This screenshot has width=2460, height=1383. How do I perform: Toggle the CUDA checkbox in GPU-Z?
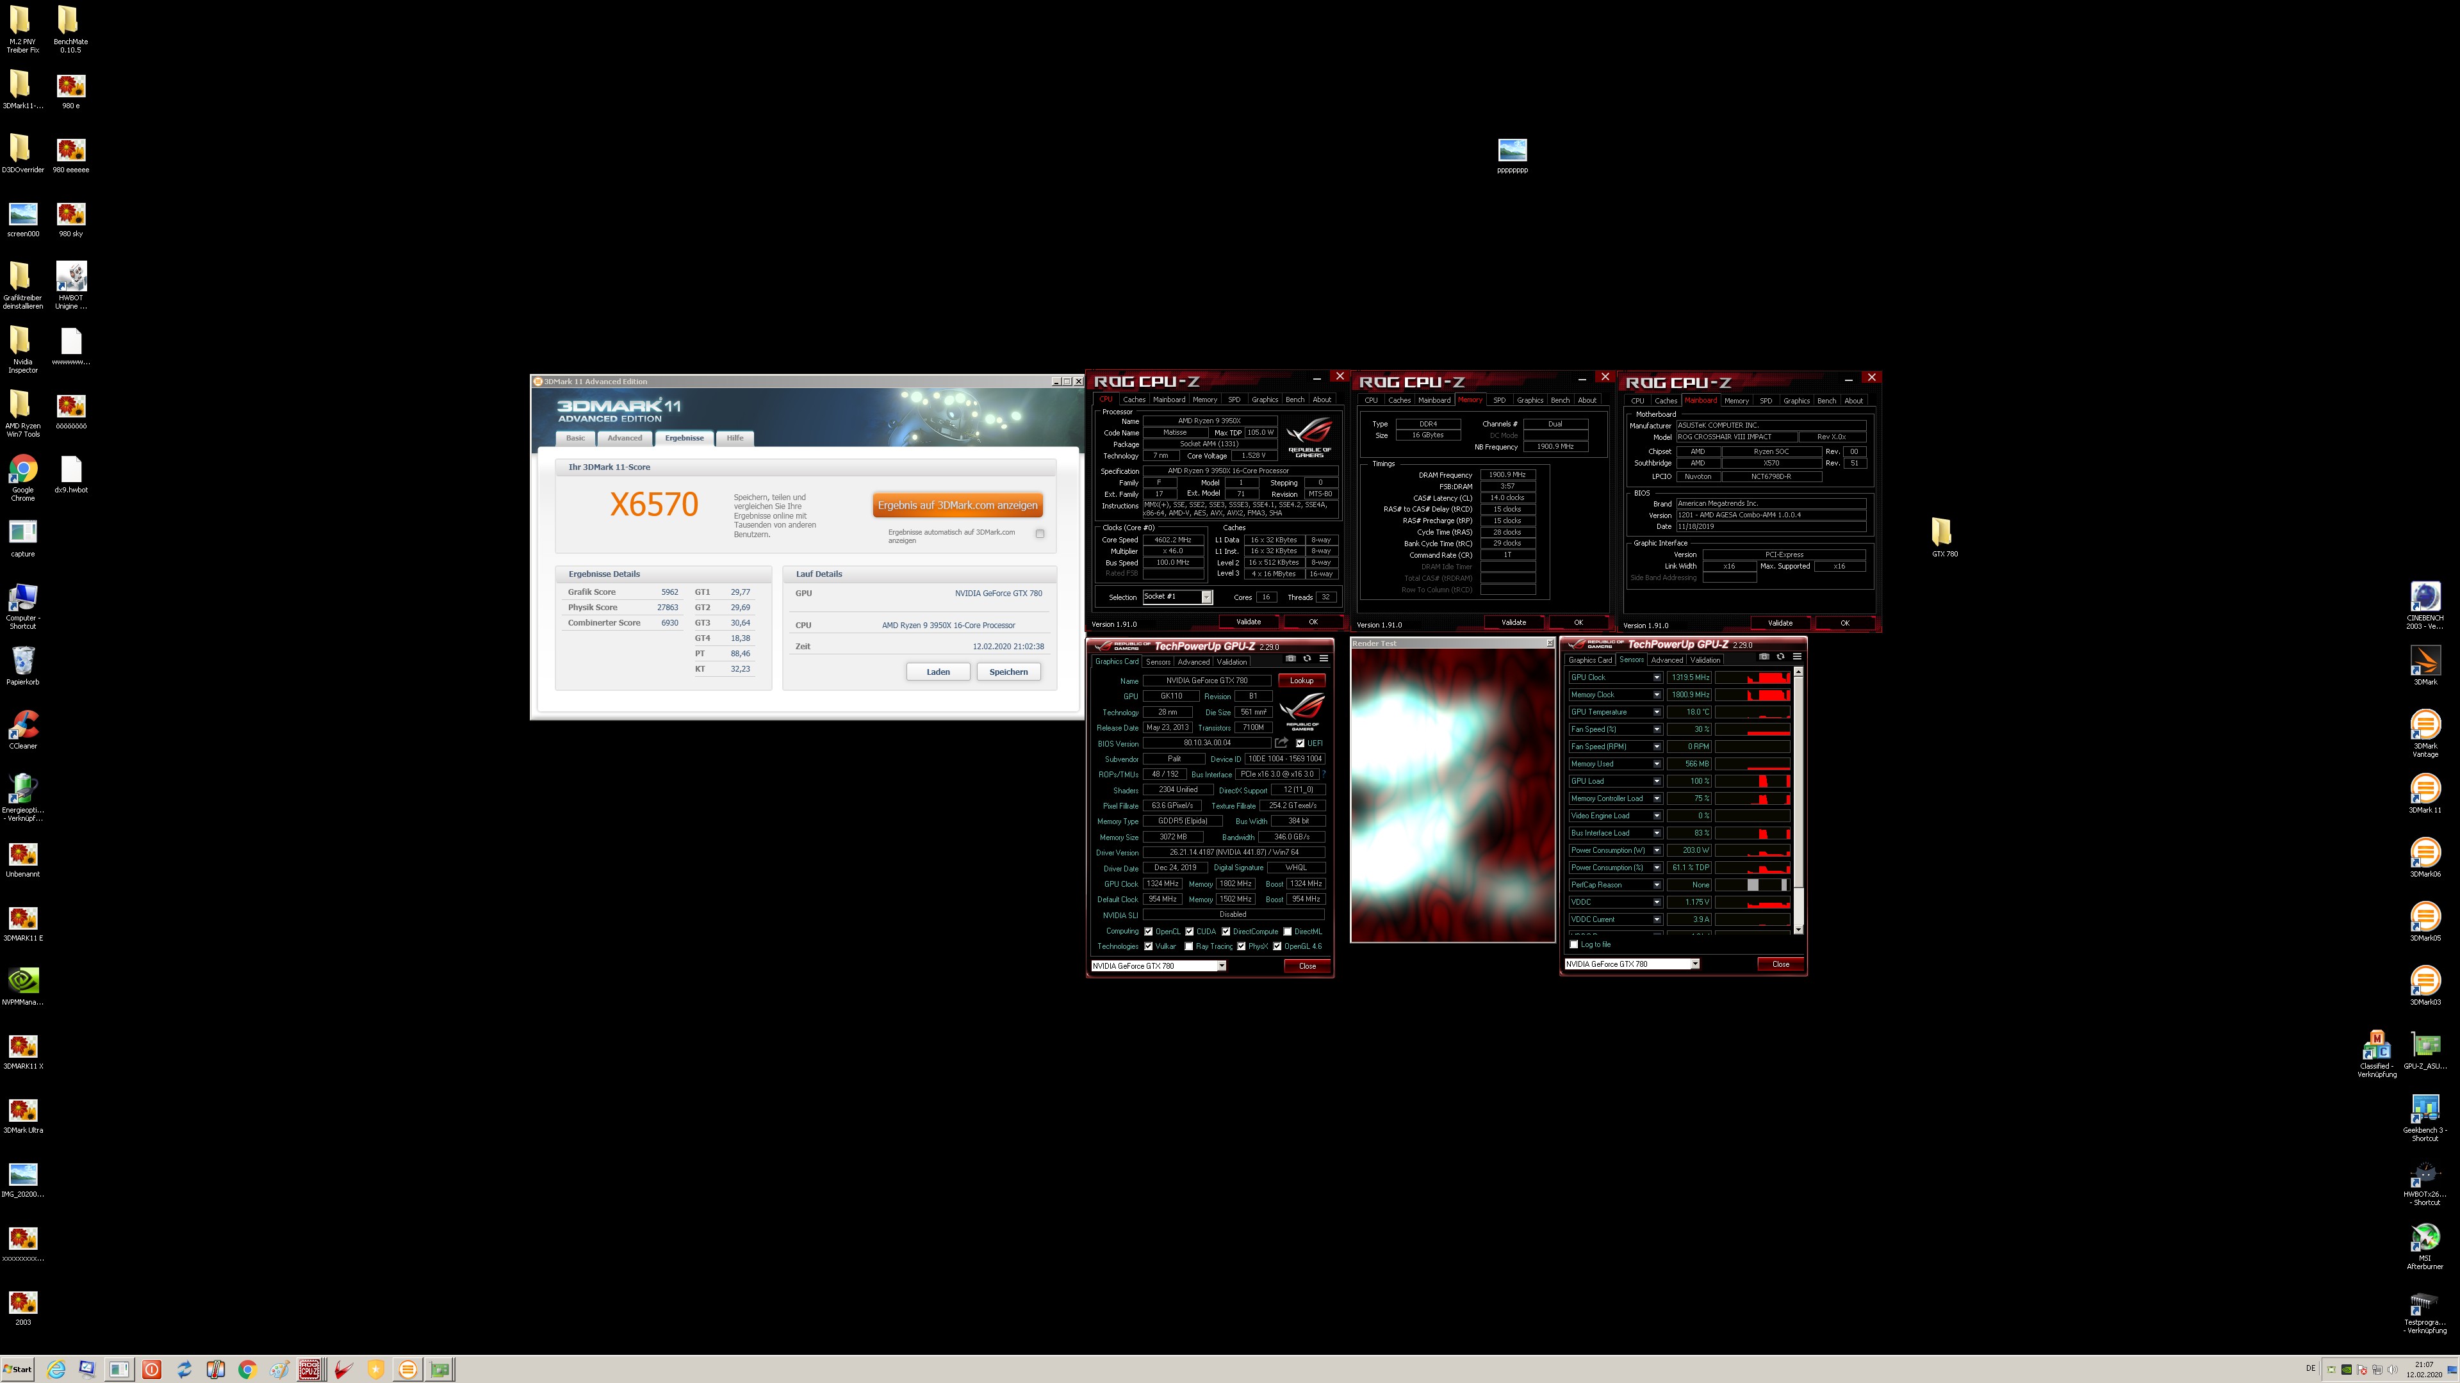tap(1189, 932)
